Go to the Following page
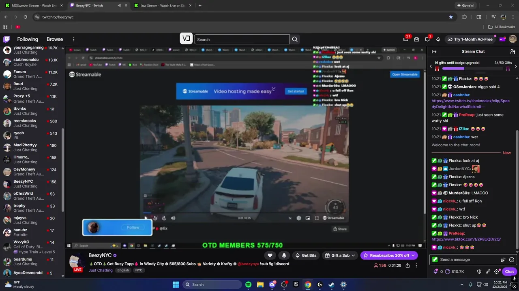 click(28, 39)
